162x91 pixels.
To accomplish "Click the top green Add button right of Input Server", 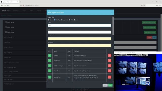I will point(149,22).
